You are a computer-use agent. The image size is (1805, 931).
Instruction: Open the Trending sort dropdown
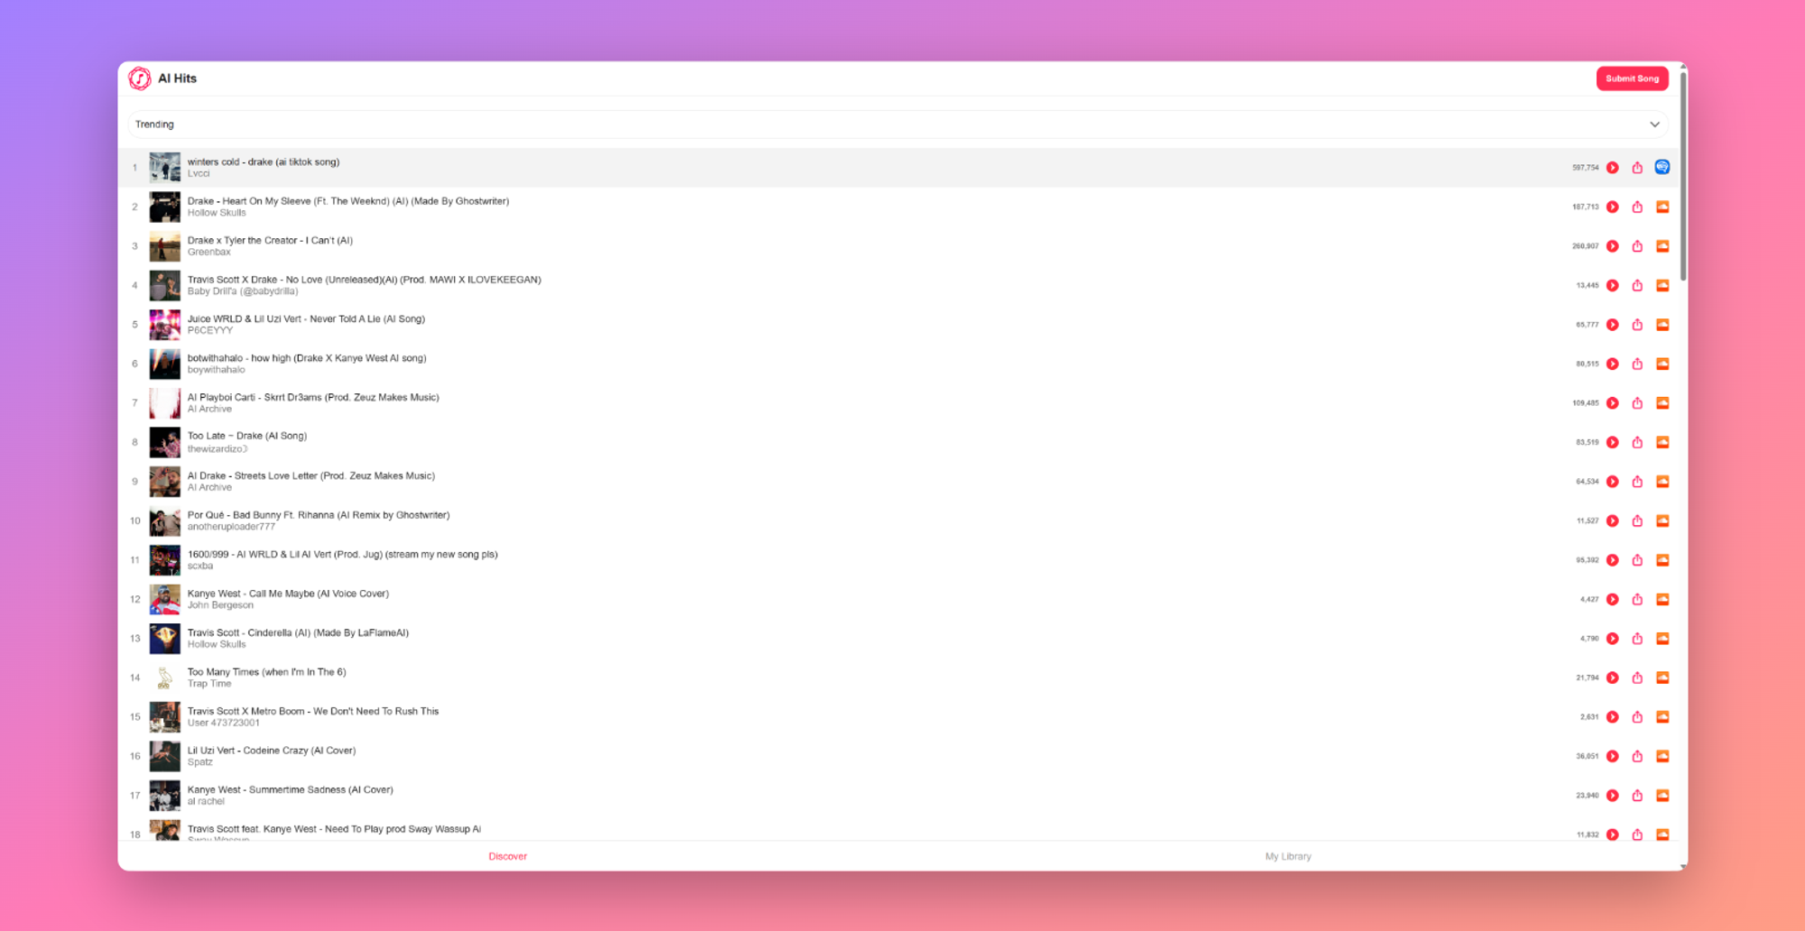pos(899,124)
